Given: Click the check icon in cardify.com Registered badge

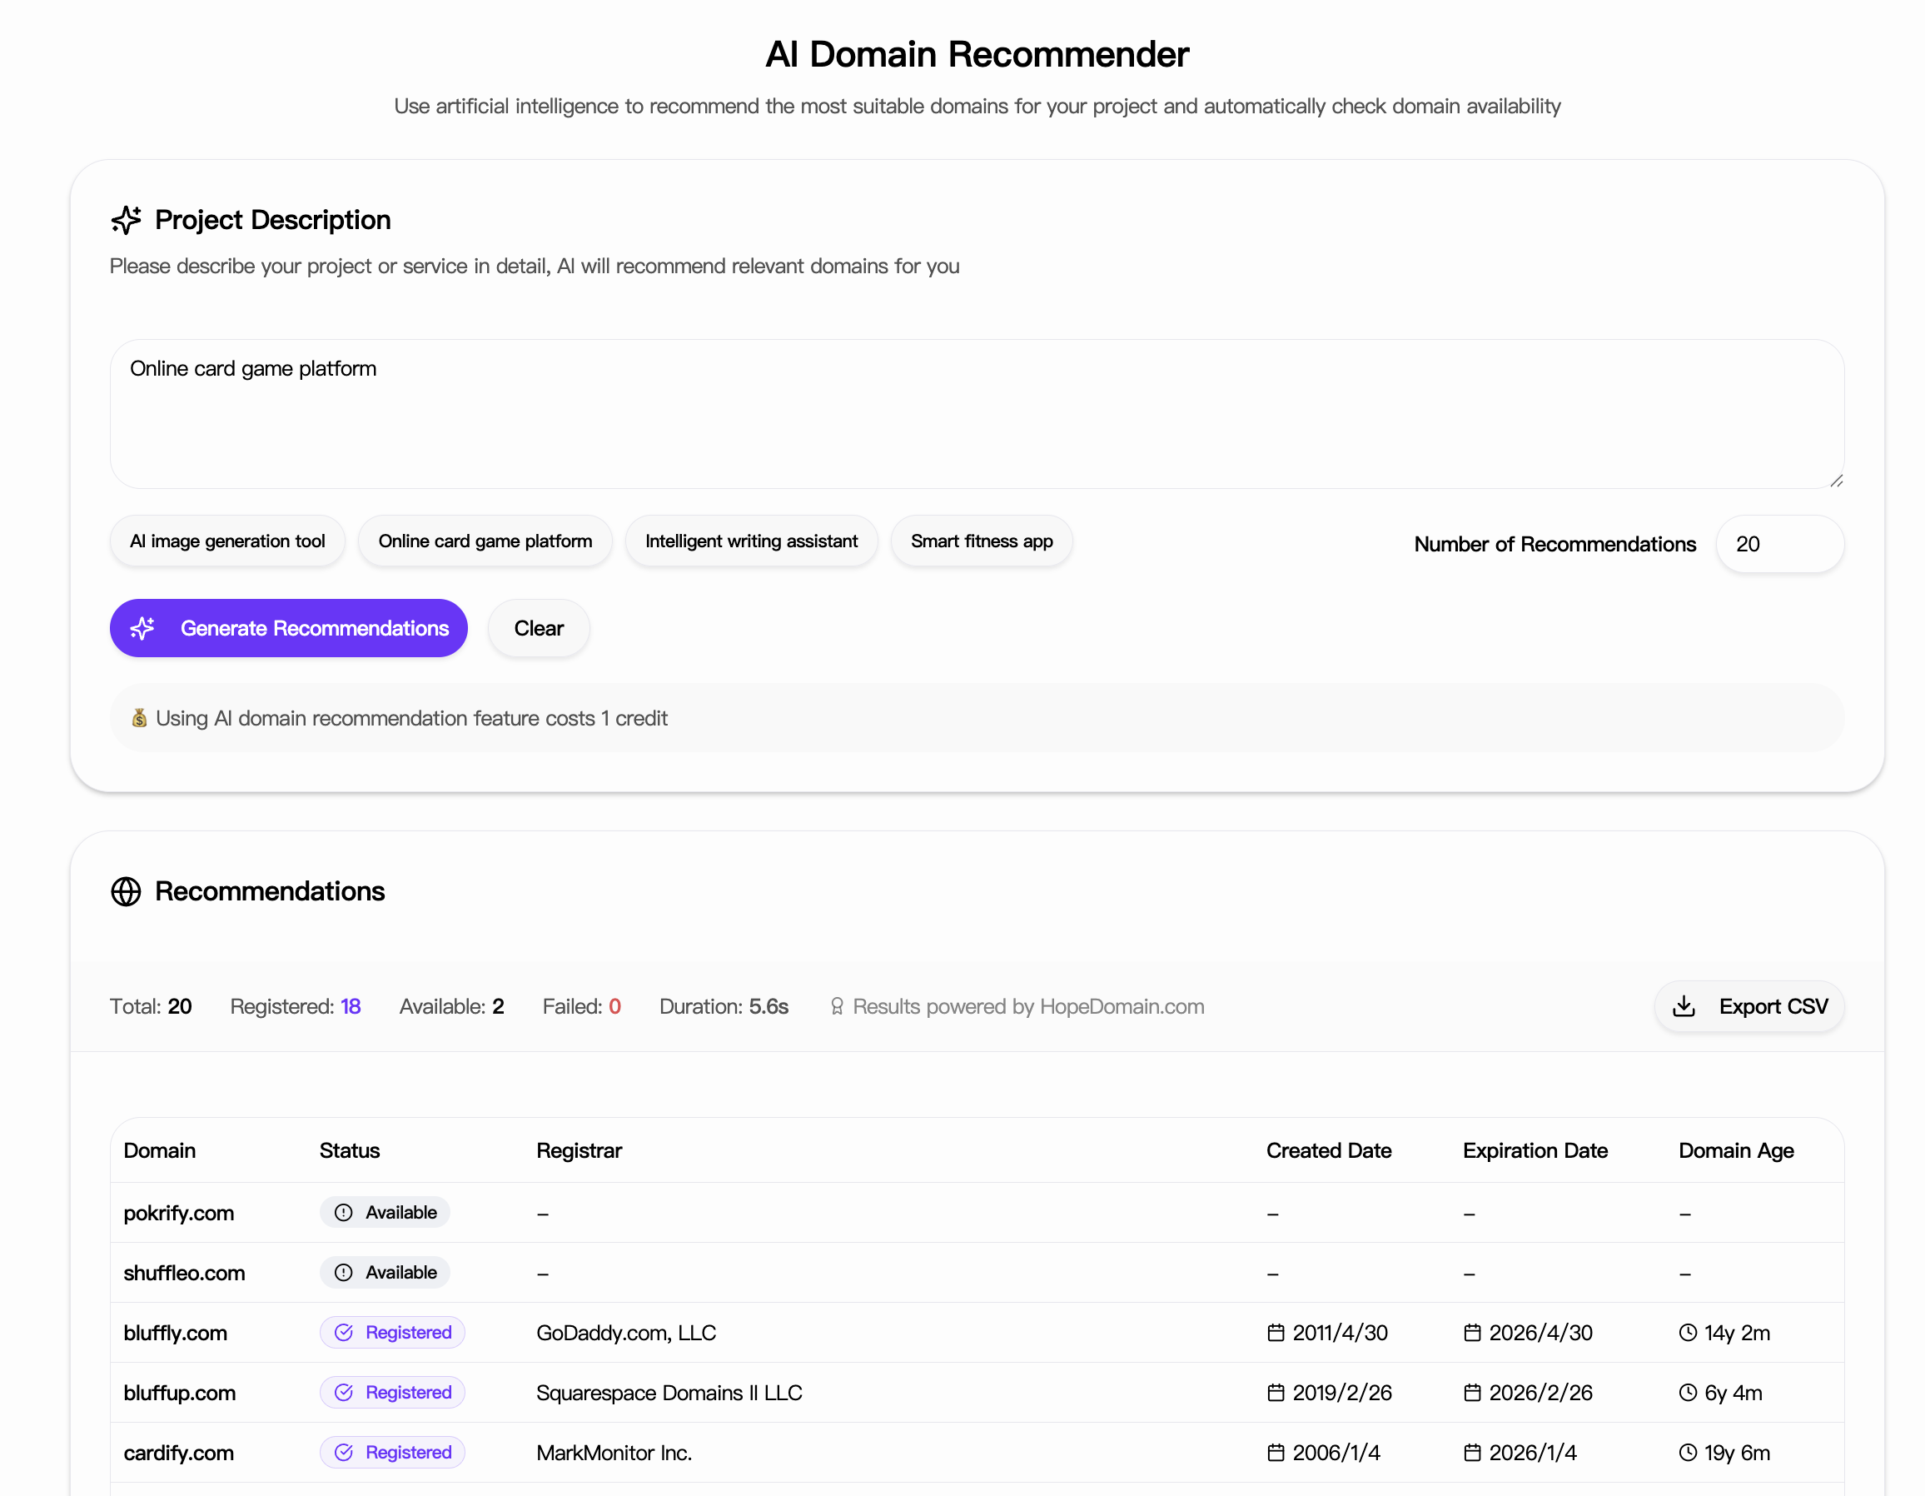Looking at the screenshot, I should [x=344, y=1453].
